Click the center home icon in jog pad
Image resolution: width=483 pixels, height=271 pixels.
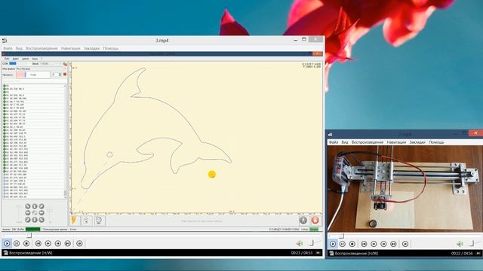point(35,213)
